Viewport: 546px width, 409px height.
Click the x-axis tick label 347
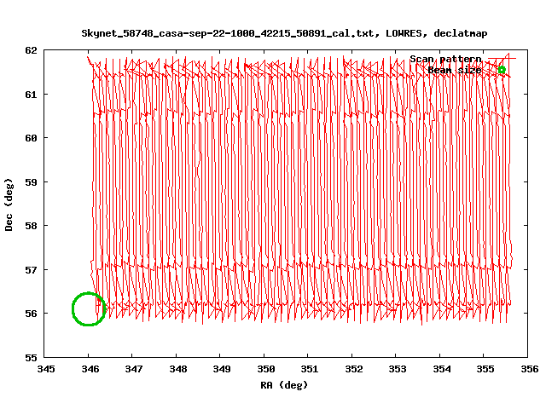click(x=134, y=369)
